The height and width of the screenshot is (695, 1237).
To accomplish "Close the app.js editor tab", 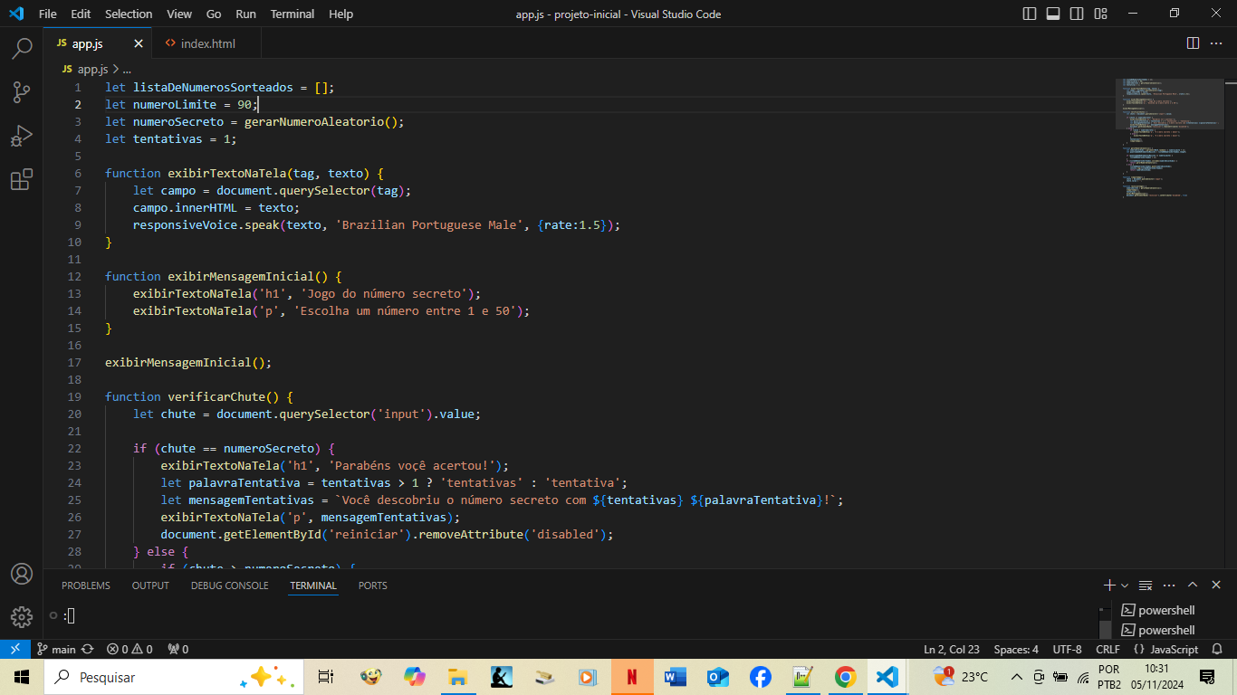I will point(139,43).
